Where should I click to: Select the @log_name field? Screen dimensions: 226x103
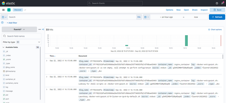tap(10, 67)
